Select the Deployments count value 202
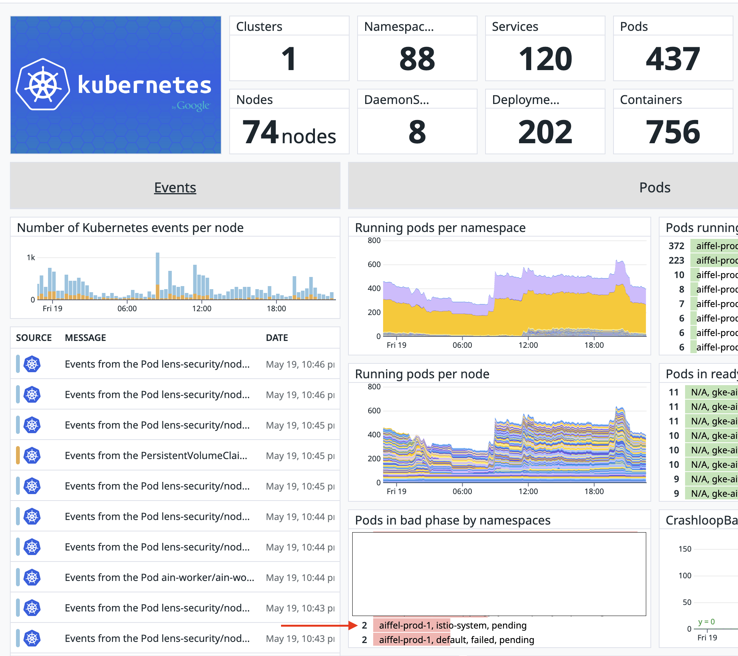The image size is (738, 656). coord(545,132)
